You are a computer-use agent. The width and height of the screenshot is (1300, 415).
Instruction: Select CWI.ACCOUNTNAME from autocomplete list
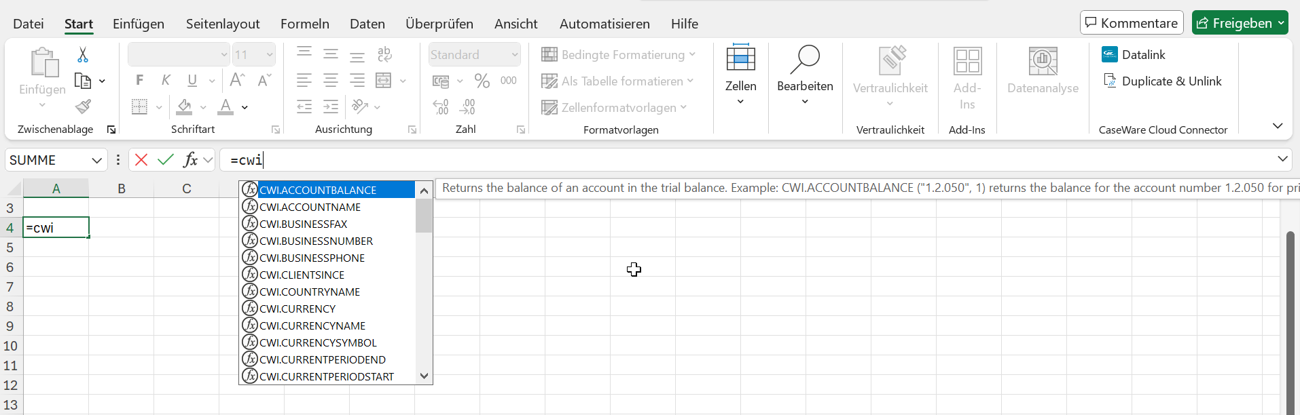(x=327, y=207)
